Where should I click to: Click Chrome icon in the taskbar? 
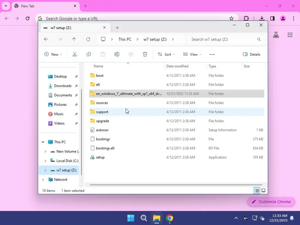pyautogui.click(x=170, y=218)
